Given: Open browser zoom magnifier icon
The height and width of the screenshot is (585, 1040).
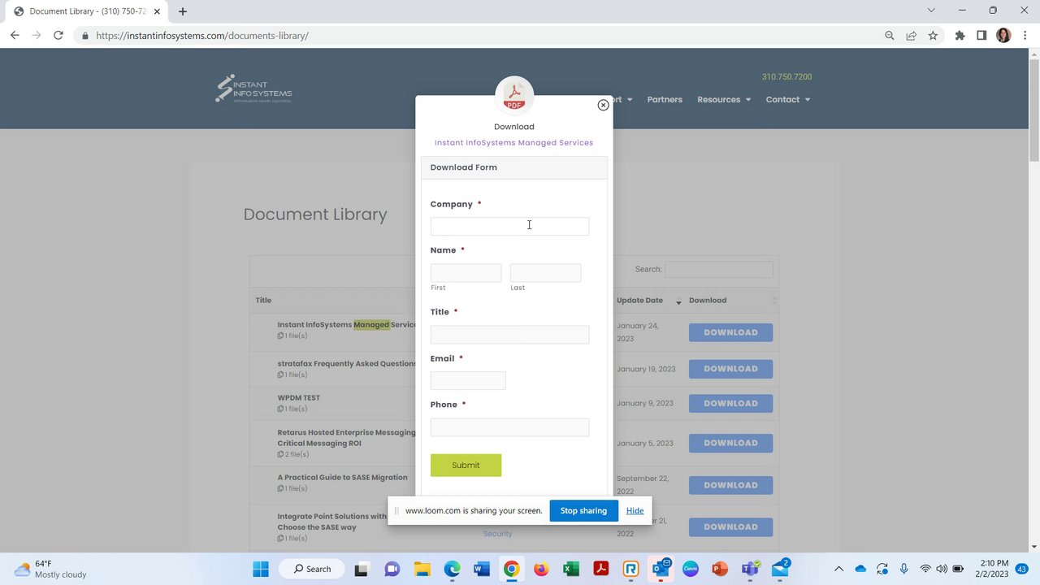Looking at the screenshot, I should point(889,35).
